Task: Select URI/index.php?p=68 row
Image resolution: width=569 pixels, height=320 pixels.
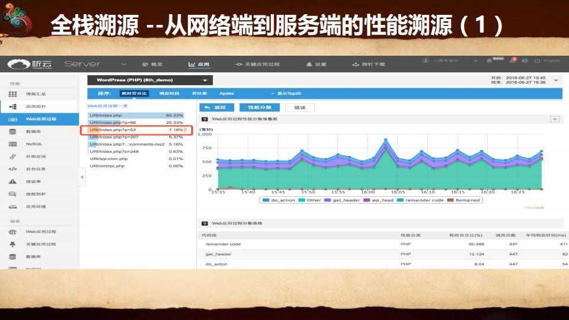Action: click(136, 123)
